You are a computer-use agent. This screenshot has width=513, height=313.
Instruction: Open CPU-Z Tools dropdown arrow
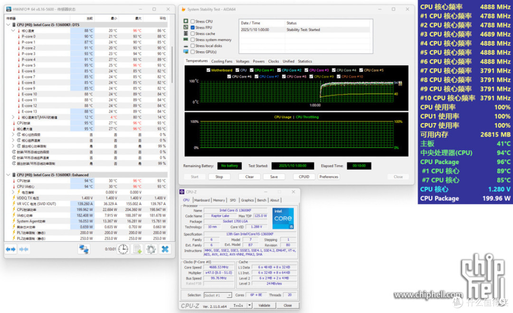click(250, 305)
